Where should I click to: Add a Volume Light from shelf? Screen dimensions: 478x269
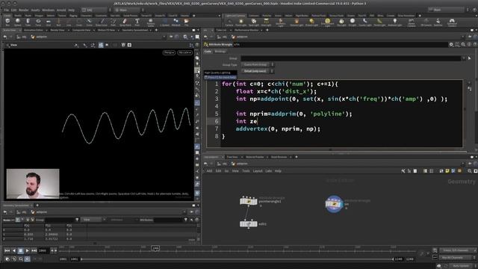tap(297, 22)
